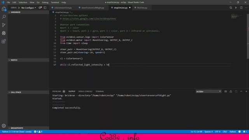Change the Python language mode in status bar
The height and width of the screenshot is (140, 249).
(233, 131)
